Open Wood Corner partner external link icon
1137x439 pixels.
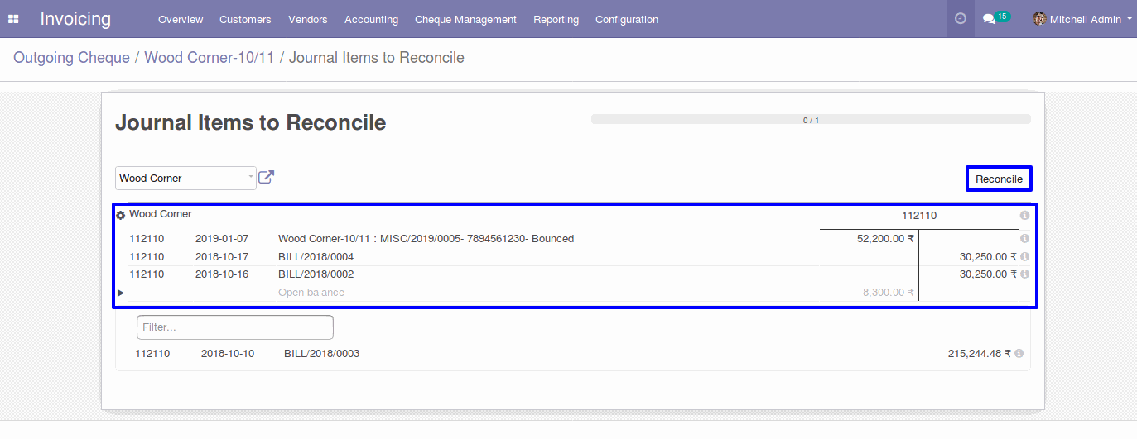(266, 177)
